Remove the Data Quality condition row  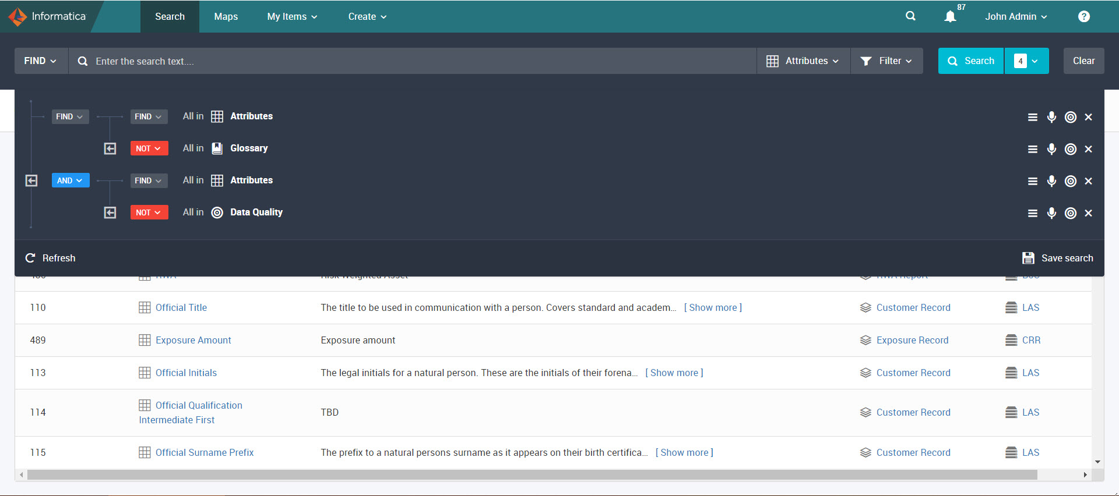click(1088, 213)
